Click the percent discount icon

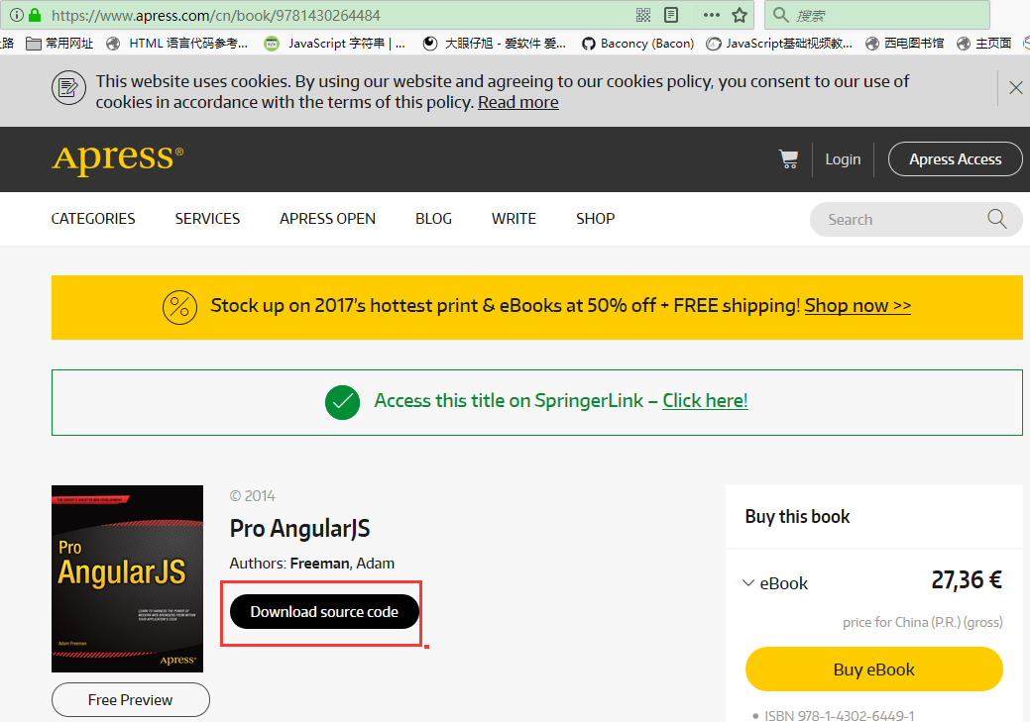(x=179, y=306)
